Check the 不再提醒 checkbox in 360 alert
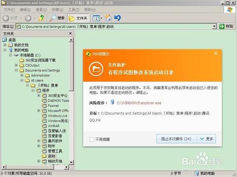The image size is (237, 177). (x=92, y=140)
